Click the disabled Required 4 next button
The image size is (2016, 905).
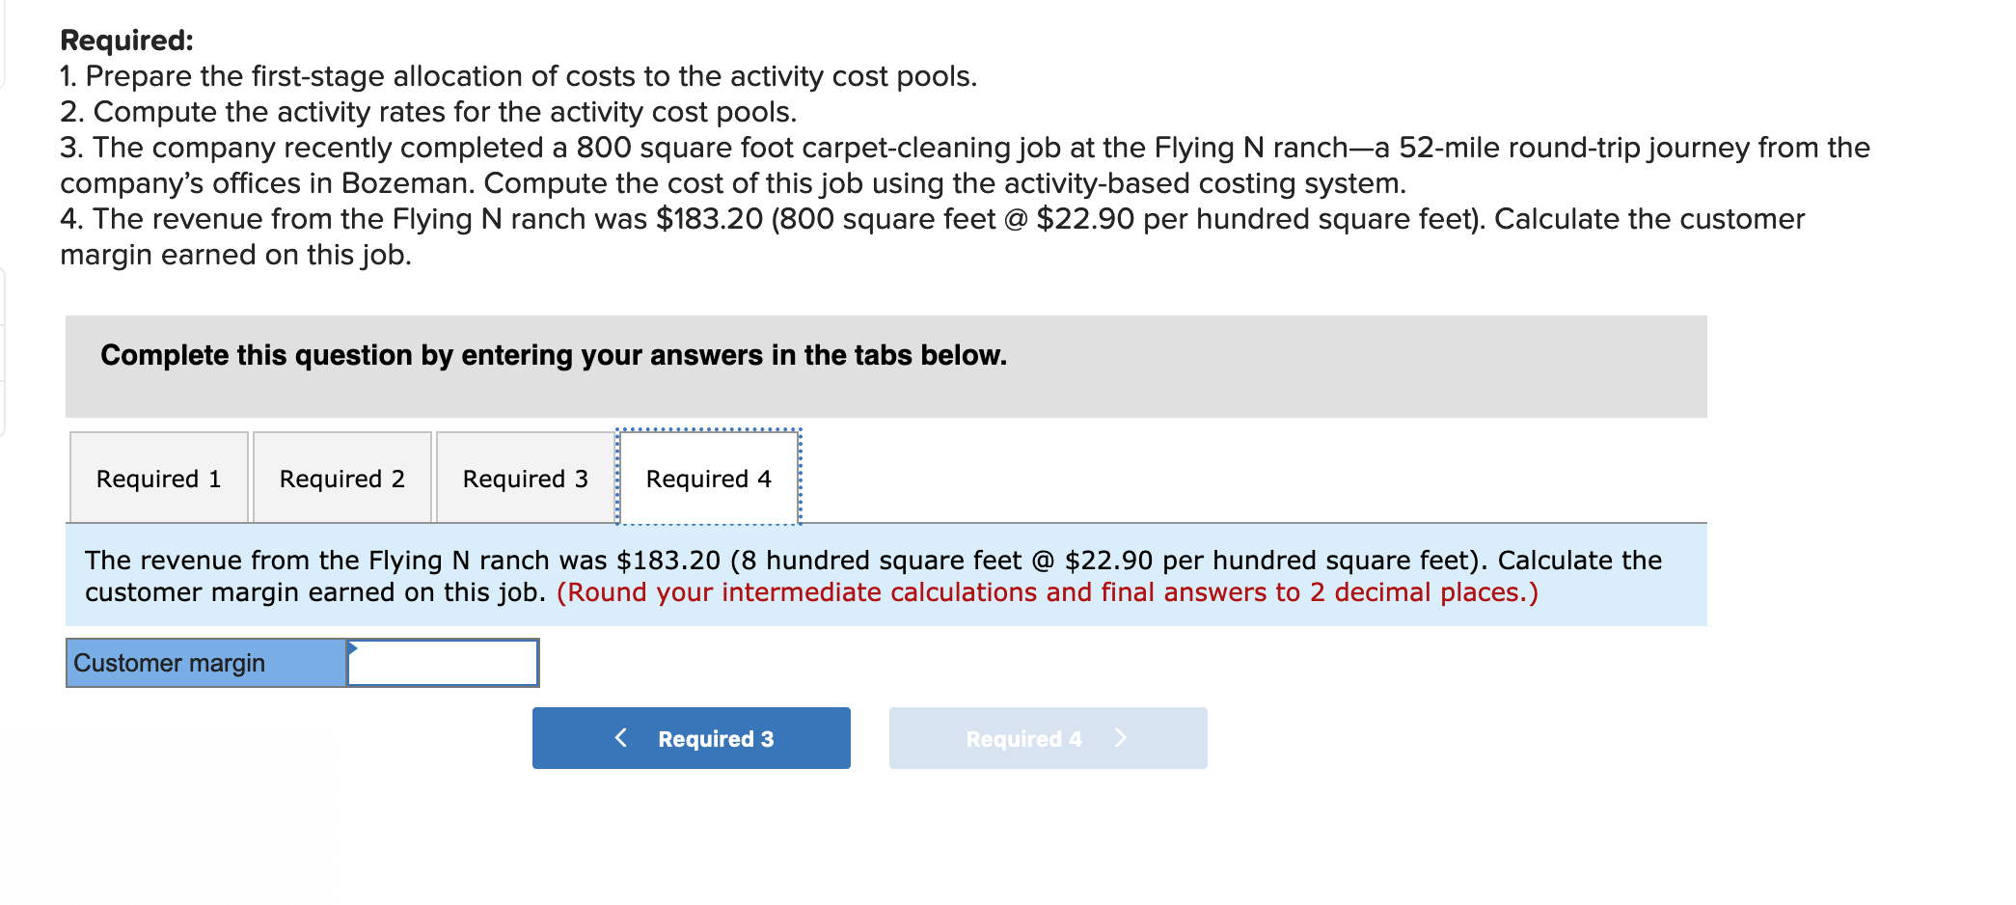tap(1048, 738)
